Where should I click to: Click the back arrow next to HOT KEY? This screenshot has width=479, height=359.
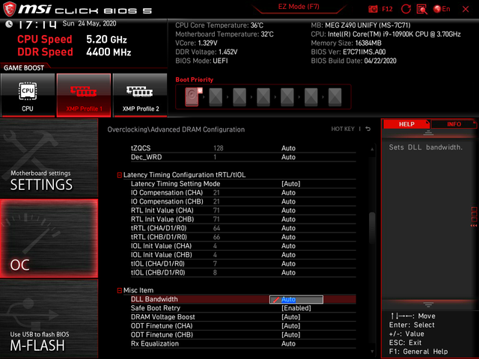(368, 129)
